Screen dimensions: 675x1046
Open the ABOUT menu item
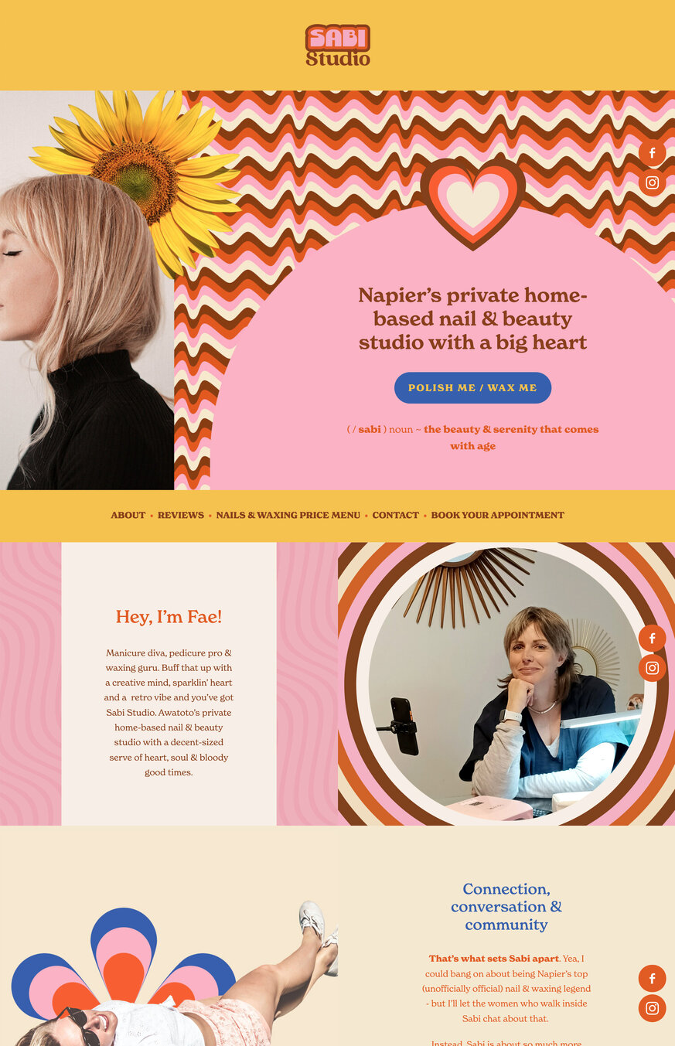[x=128, y=515]
